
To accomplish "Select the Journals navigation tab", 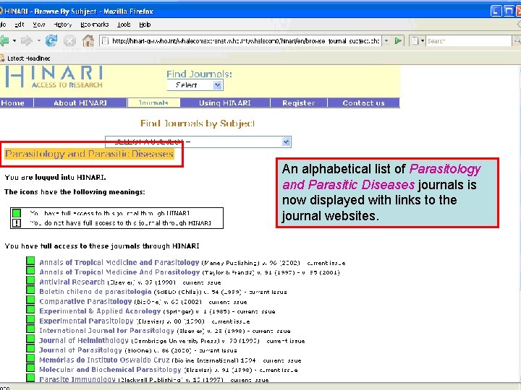I will [153, 103].
